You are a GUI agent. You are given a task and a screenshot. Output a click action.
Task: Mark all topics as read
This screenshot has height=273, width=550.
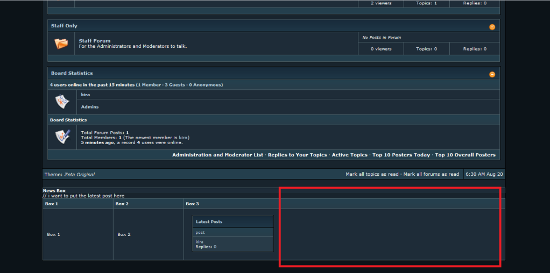tap(372, 174)
